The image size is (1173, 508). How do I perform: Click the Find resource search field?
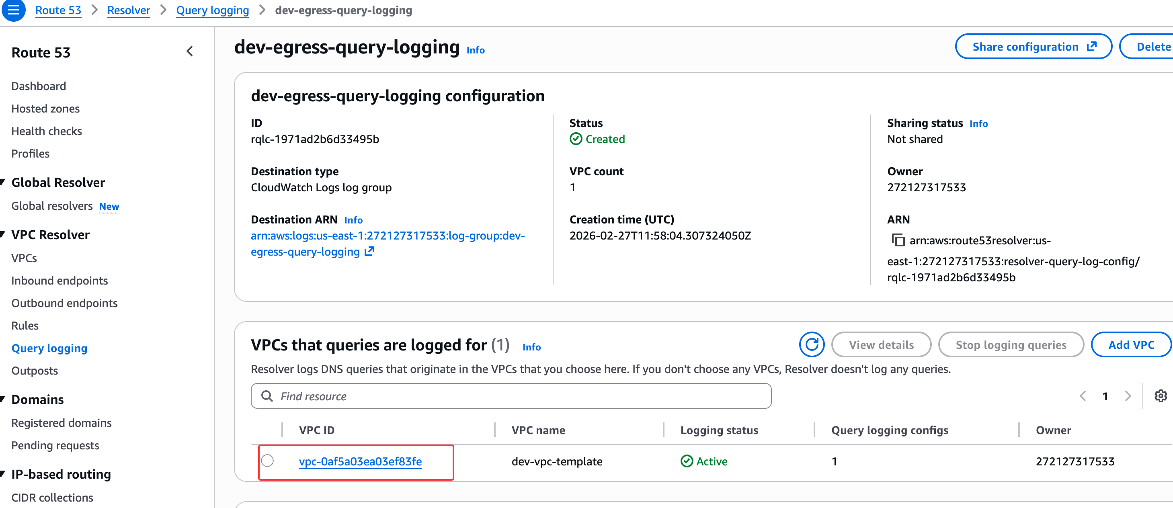point(511,396)
